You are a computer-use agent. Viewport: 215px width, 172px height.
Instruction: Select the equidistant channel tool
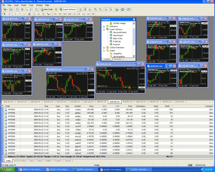click(29, 14)
